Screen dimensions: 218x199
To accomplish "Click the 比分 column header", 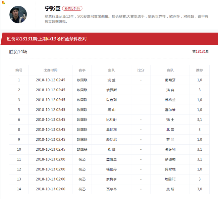I will point(141,70).
